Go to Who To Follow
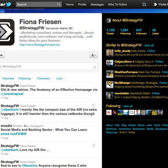The height and width of the screenshot is (168, 168). [118, 4]
